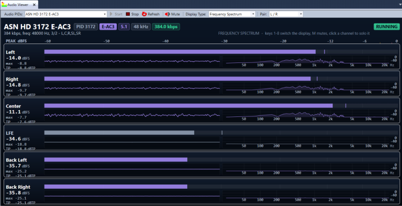
Task: Click the 5.1 channel layout badge
Action: pos(124,27)
